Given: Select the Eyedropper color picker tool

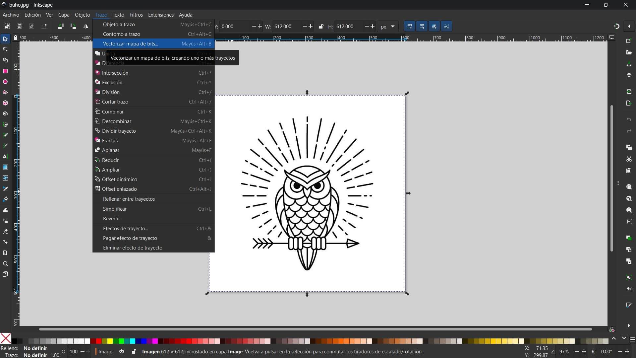Looking at the screenshot, I should click(5, 189).
